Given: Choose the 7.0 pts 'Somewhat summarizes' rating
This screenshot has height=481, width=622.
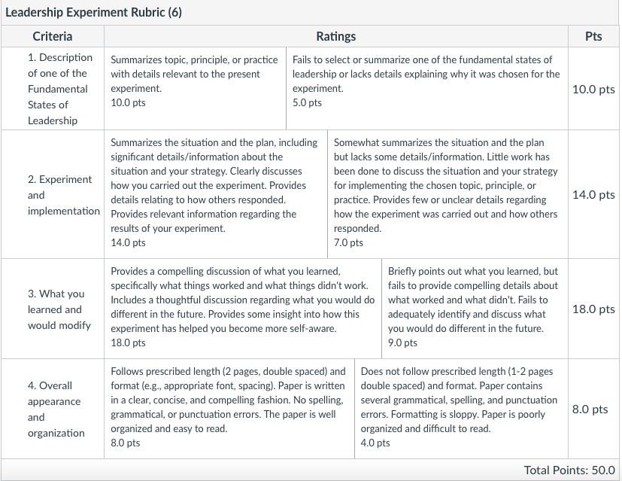Looking at the screenshot, I should pyautogui.click(x=448, y=194).
